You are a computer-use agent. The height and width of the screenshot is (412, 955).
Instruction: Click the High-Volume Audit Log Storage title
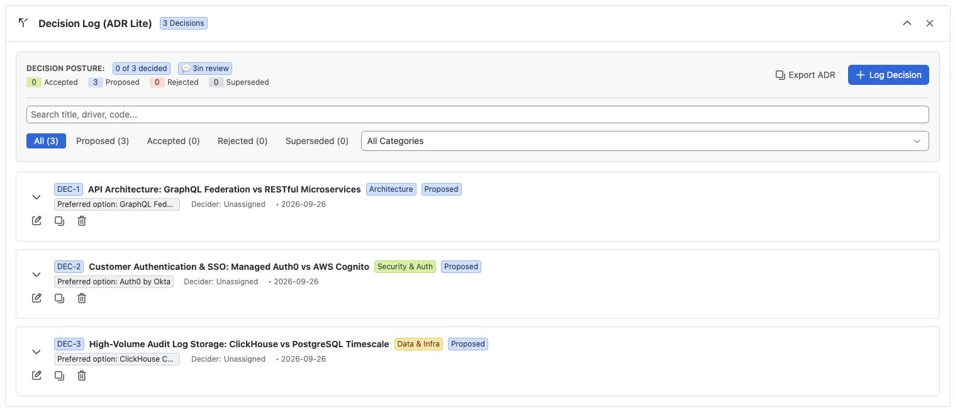pyautogui.click(x=239, y=344)
